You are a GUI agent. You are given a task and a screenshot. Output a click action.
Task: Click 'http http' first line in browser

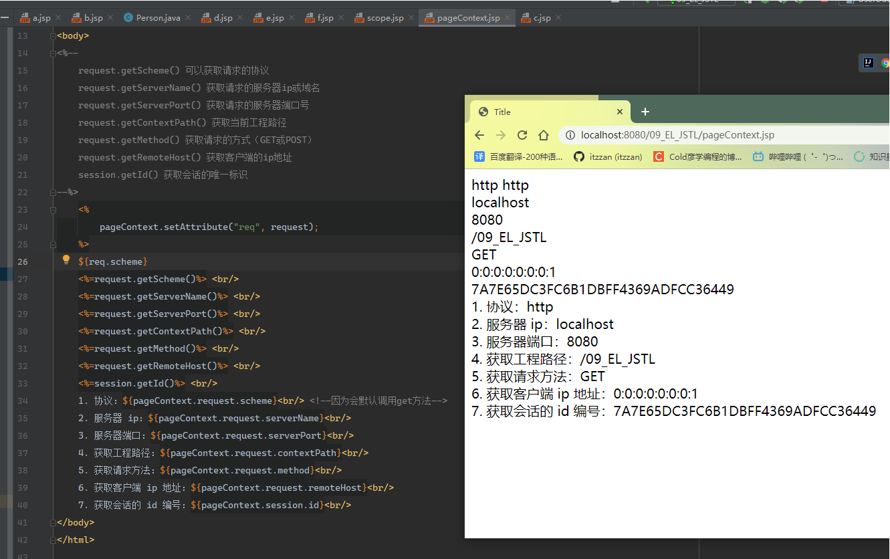coord(500,185)
